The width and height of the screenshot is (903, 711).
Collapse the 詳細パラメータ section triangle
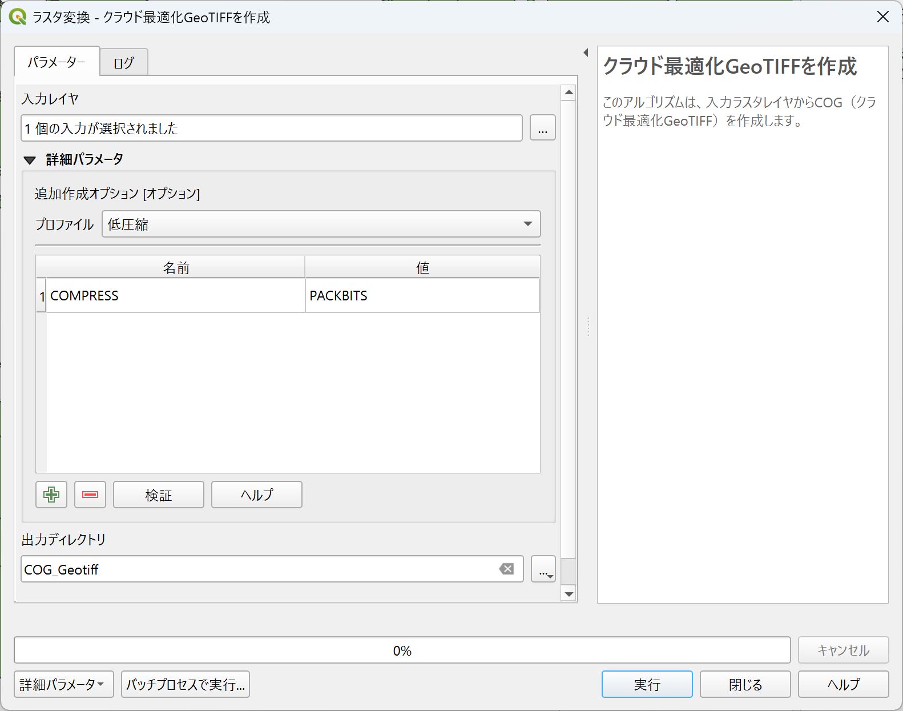click(x=30, y=160)
